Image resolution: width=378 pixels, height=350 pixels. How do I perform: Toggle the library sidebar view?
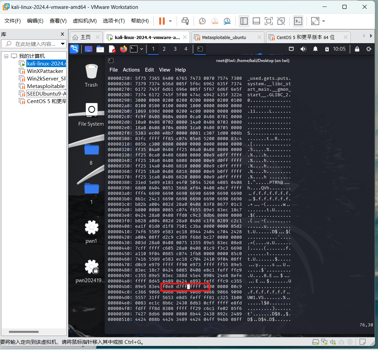[x=244, y=21]
